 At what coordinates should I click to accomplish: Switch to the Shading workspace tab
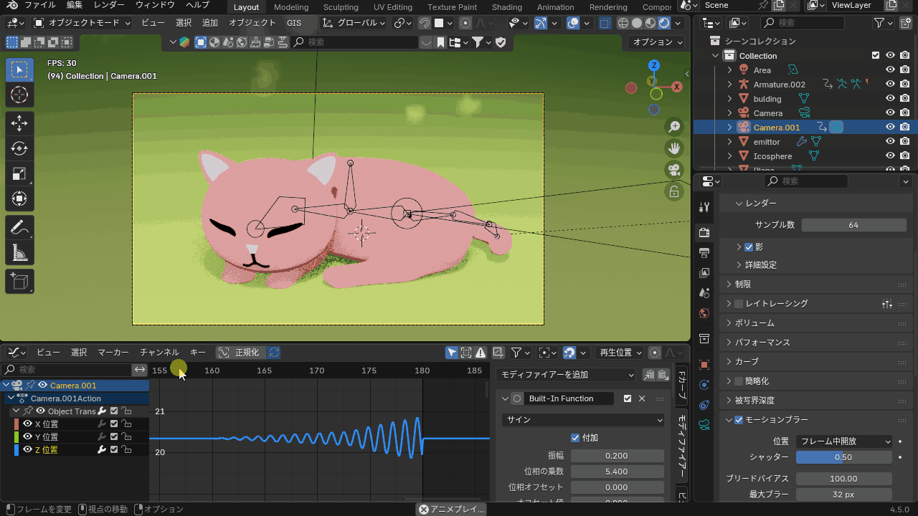coord(507,7)
